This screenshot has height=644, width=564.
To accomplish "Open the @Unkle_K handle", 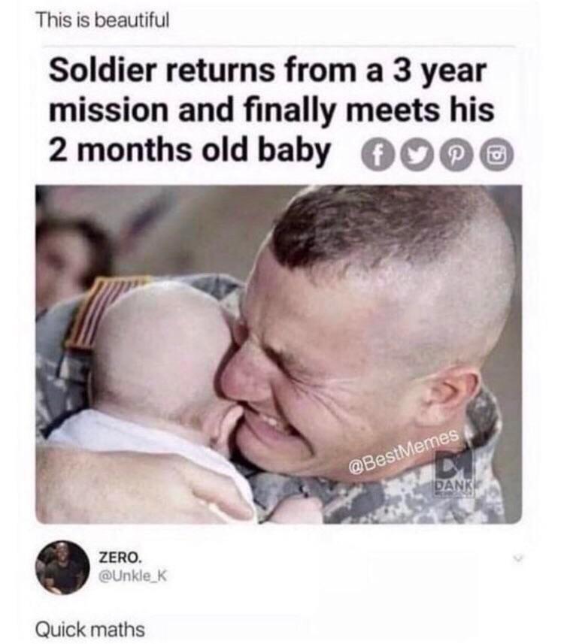I will coord(132,576).
